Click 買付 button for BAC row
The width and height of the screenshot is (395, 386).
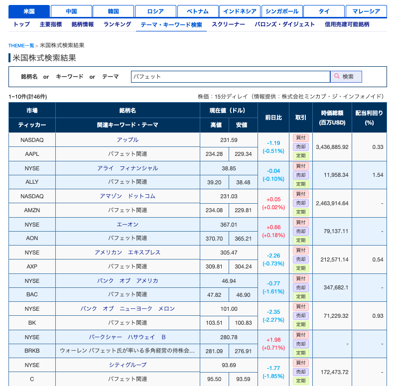[x=301, y=278]
